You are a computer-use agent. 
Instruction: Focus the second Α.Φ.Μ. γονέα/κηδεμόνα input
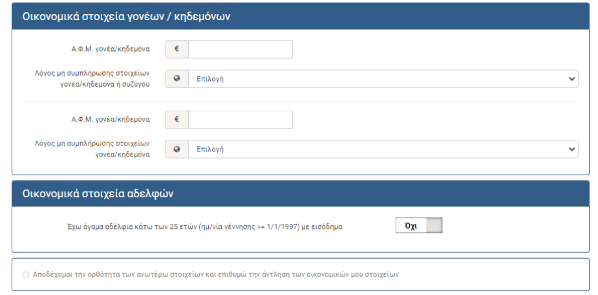point(240,120)
